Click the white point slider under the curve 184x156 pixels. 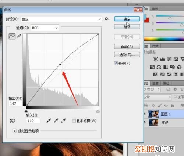coord(98,111)
